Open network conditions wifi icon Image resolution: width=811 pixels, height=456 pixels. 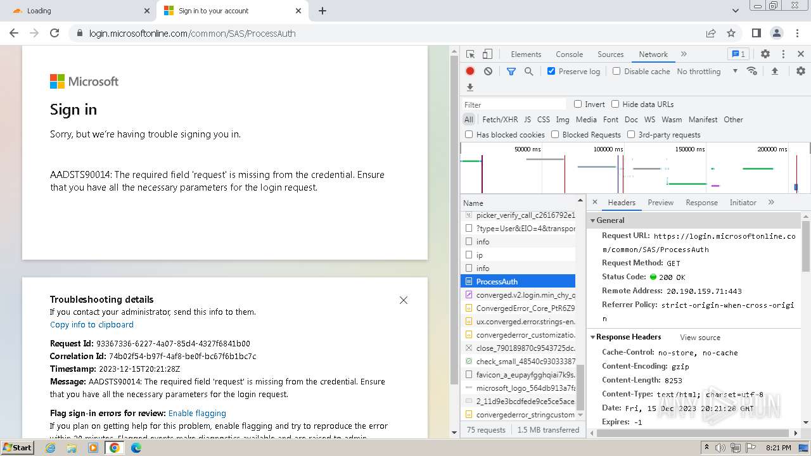tap(752, 71)
